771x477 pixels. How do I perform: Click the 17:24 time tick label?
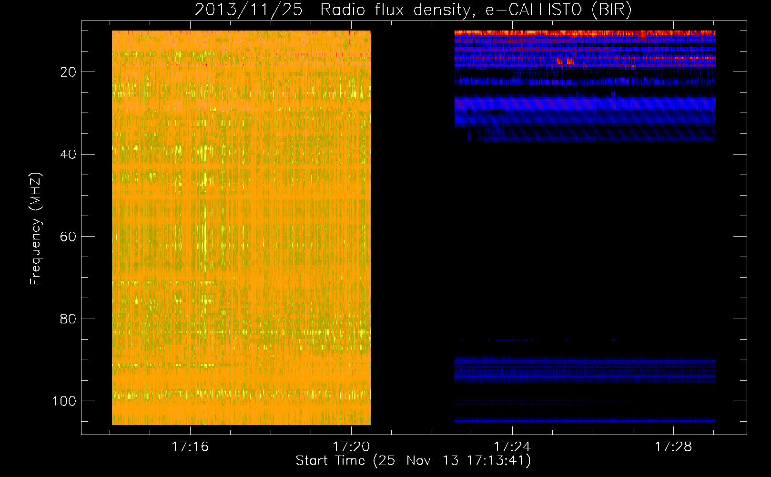coord(512,446)
